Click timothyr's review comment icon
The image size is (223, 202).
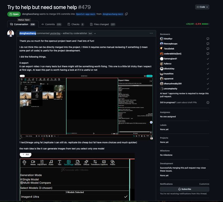(x=208, y=39)
